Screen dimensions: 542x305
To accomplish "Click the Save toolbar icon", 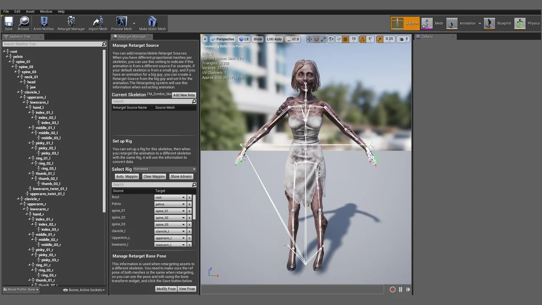I will point(8,23).
